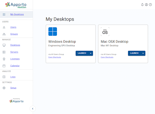Click the Windows logo thumbnail on card
This screenshot has height=114, width=155.
coord(53,31)
